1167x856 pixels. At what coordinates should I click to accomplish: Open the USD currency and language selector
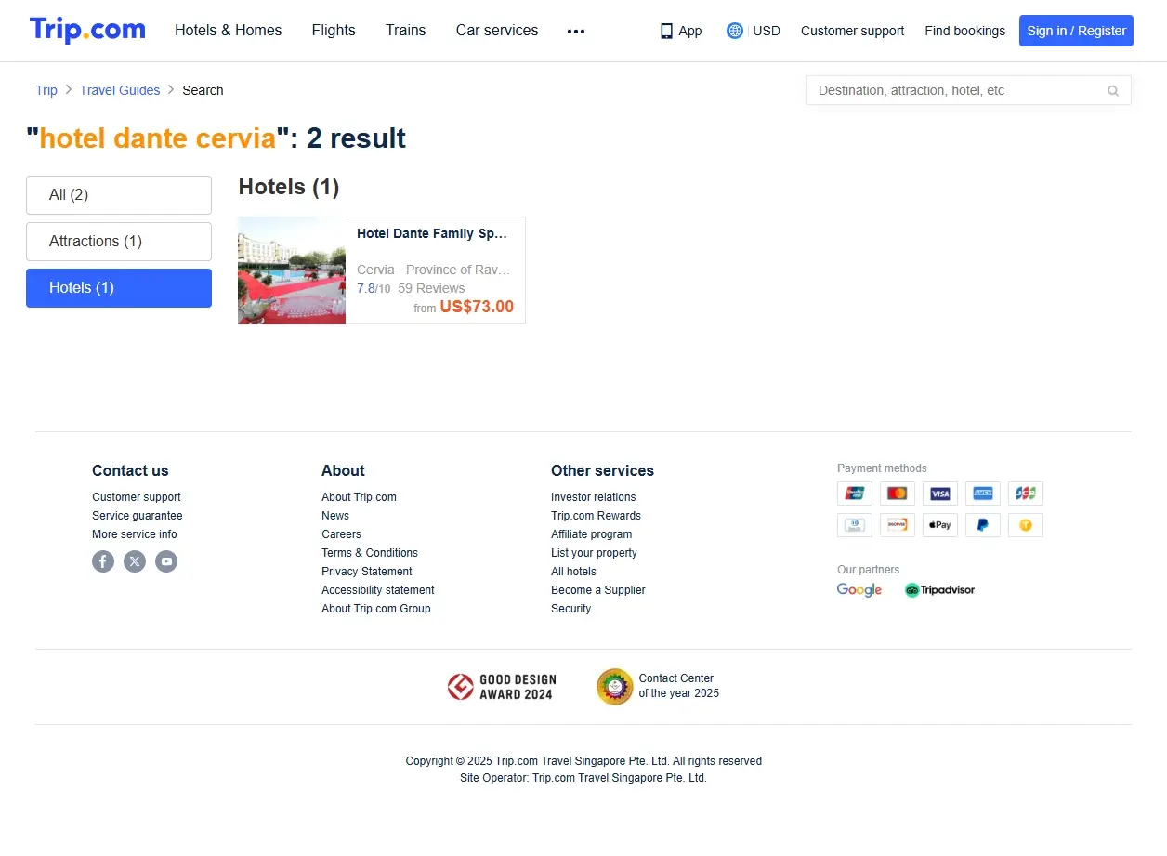coord(754,31)
